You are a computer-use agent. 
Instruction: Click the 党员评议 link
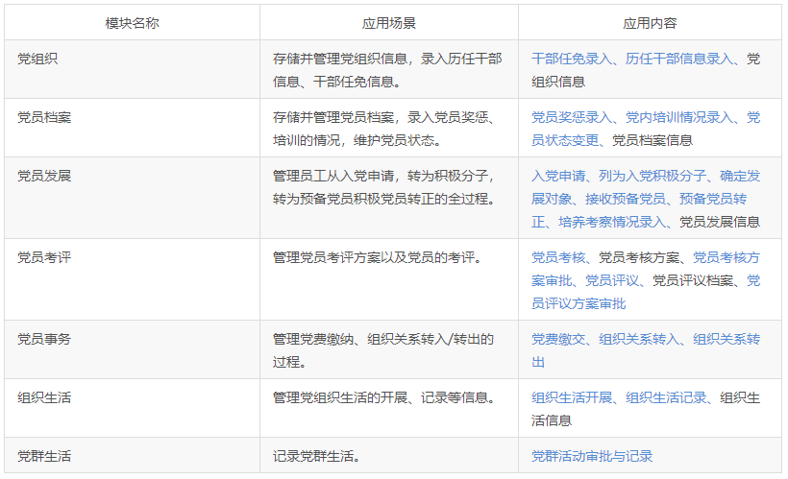tap(612, 280)
